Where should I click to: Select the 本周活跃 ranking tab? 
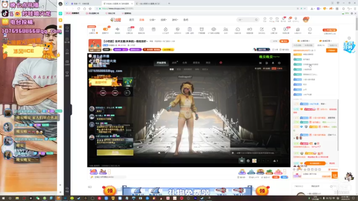click(308, 46)
